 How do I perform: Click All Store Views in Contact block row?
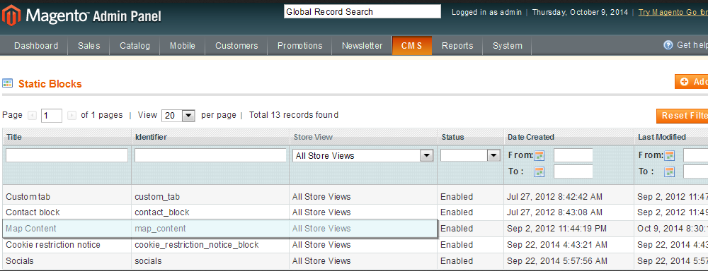click(x=321, y=212)
